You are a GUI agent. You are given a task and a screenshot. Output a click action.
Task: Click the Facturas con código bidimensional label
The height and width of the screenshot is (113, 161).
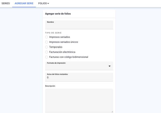click(x=69, y=57)
